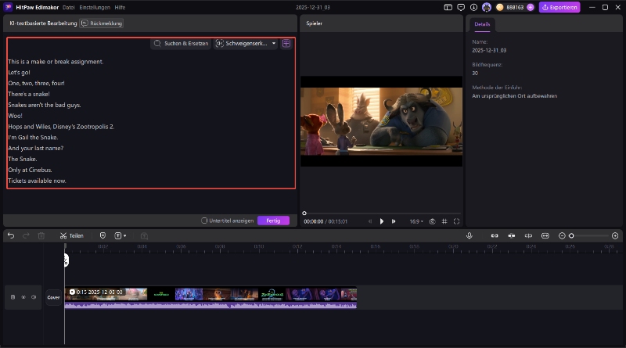This screenshot has height=348, width=626.
Task: Click the zoom-in plus icon on timeline
Action: (615, 235)
